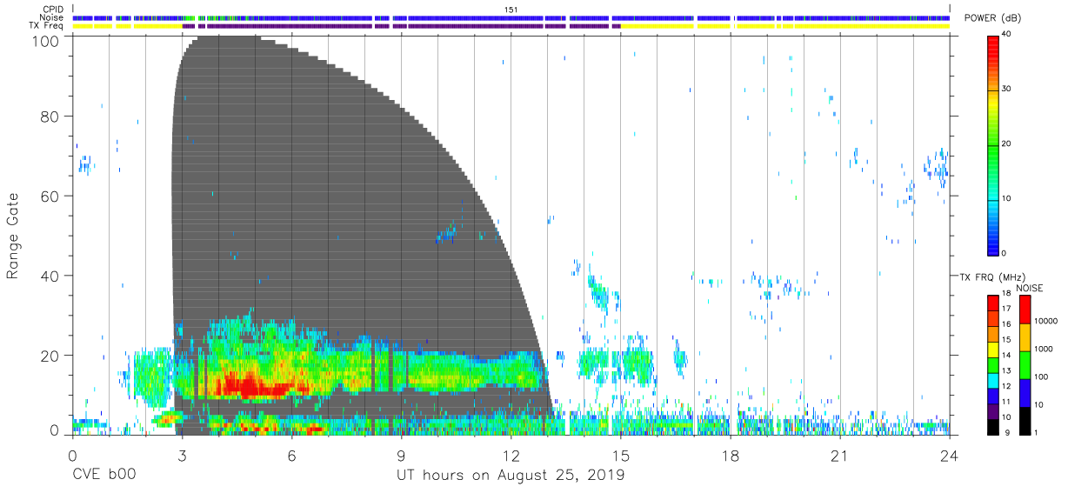The image size is (1068, 493).
Task: Click 'CVE b00' radar label
Action: pyautogui.click(x=103, y=475)
